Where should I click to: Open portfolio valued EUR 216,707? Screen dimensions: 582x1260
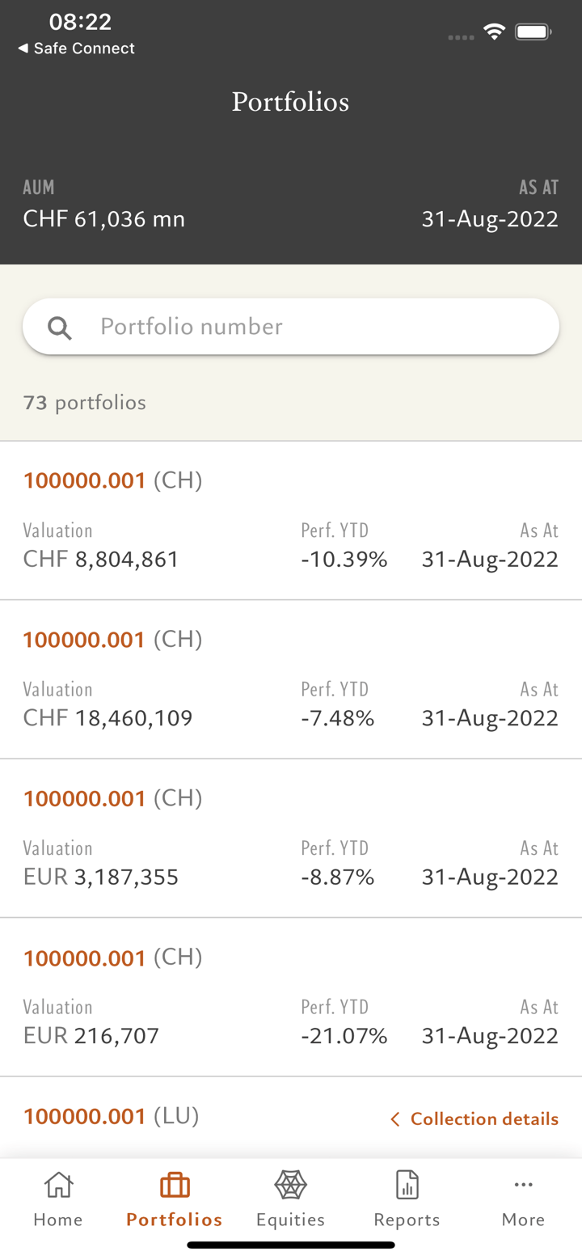click(x=291, y=996)
